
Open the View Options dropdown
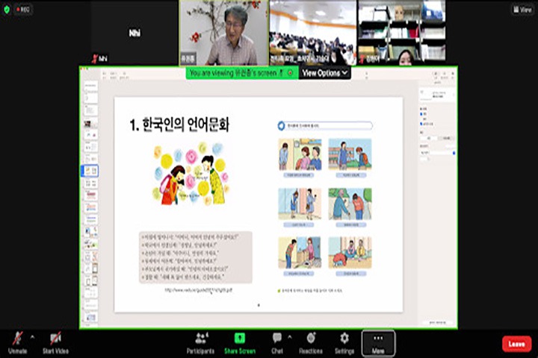325,73
